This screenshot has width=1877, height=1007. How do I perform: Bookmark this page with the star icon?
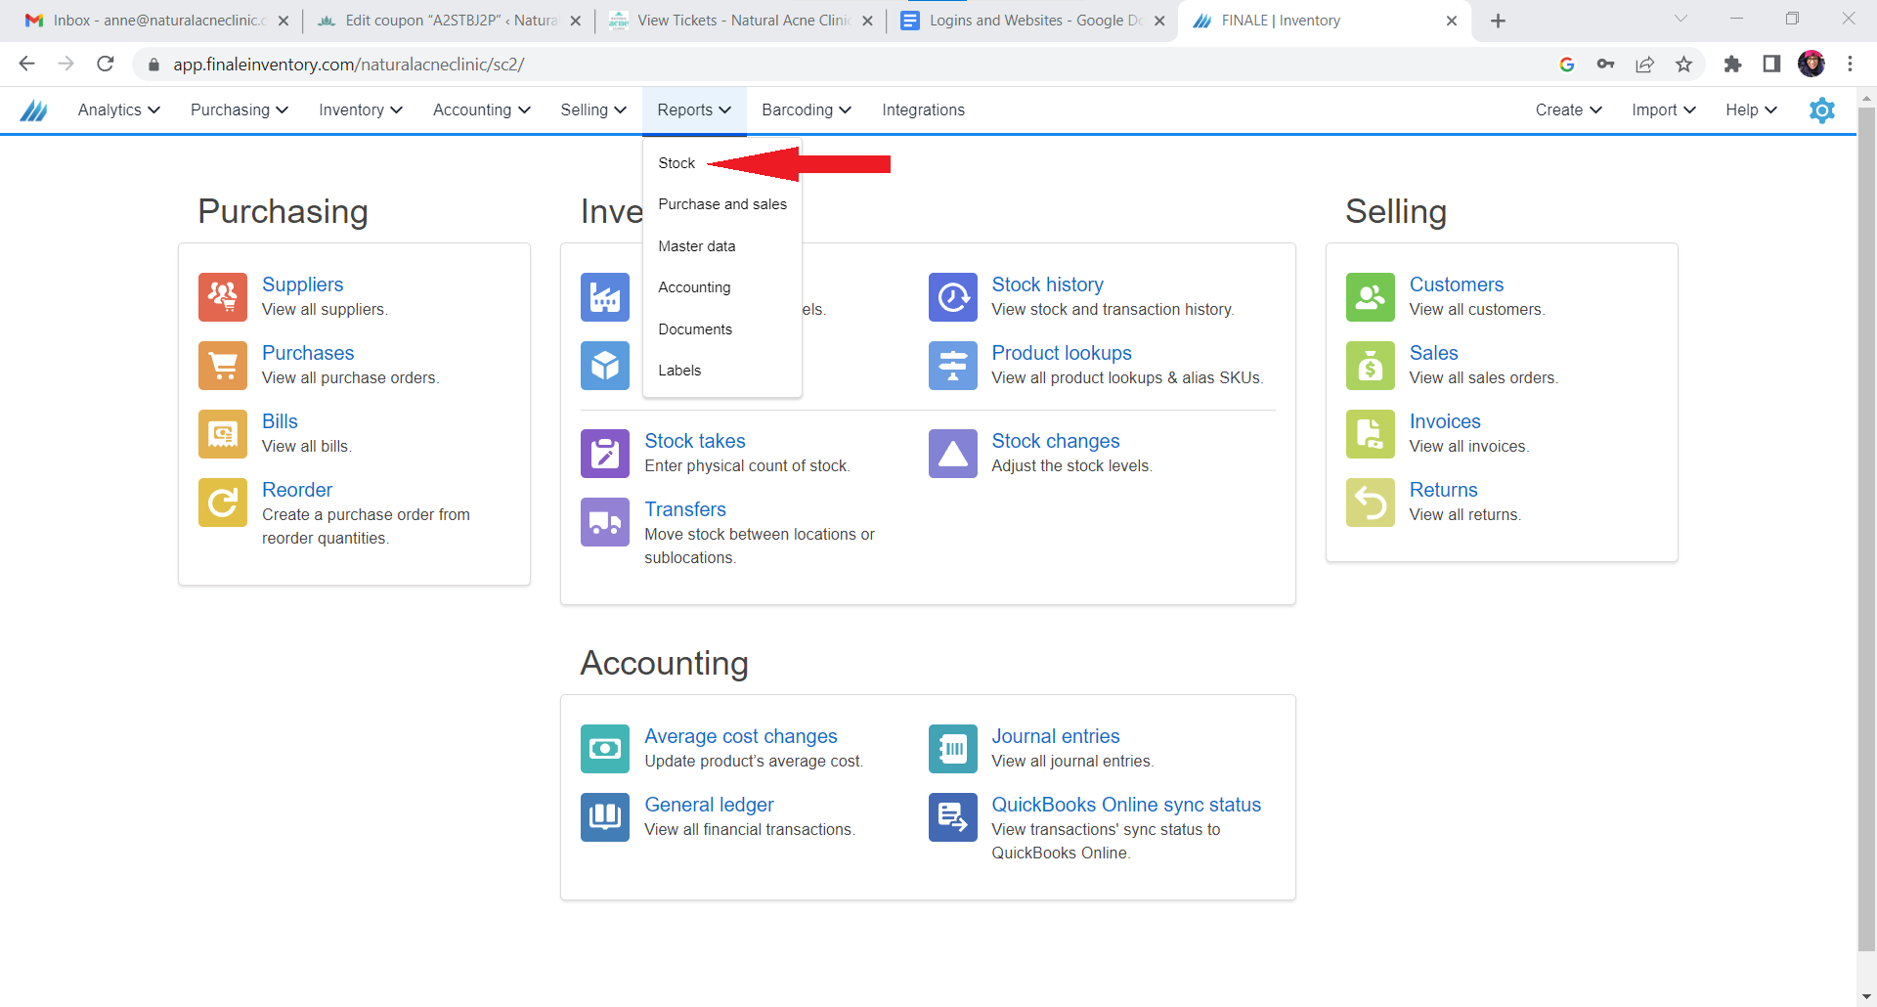[x=1683, y=65]
